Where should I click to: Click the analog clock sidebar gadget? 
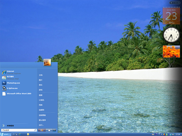click(171, 35)
